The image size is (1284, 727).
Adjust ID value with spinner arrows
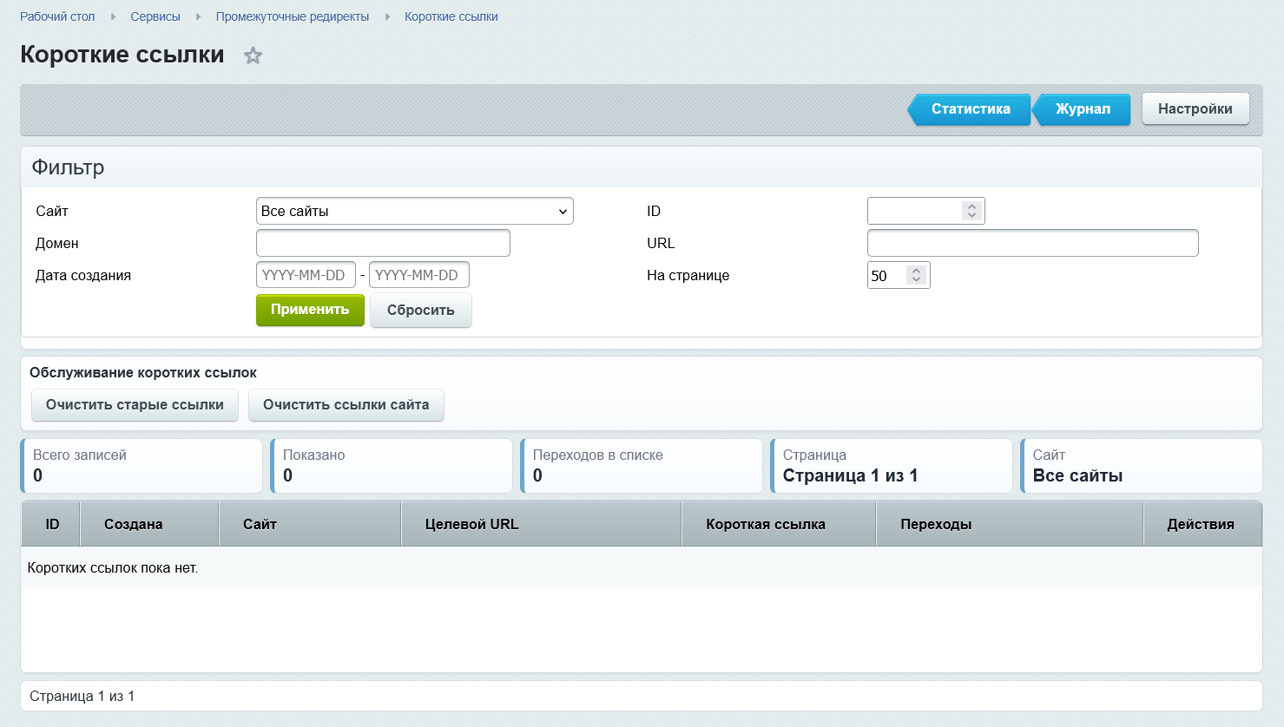pyautogui.click(x=972, y=211)
